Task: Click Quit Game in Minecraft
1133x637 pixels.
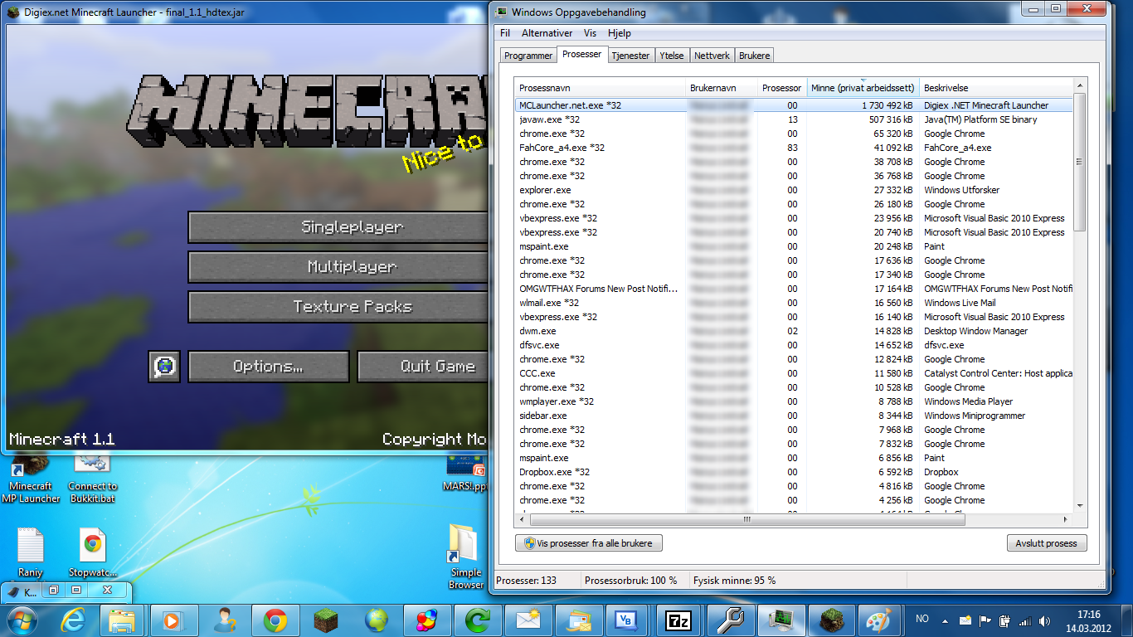Action: click(x=422, y=367)
